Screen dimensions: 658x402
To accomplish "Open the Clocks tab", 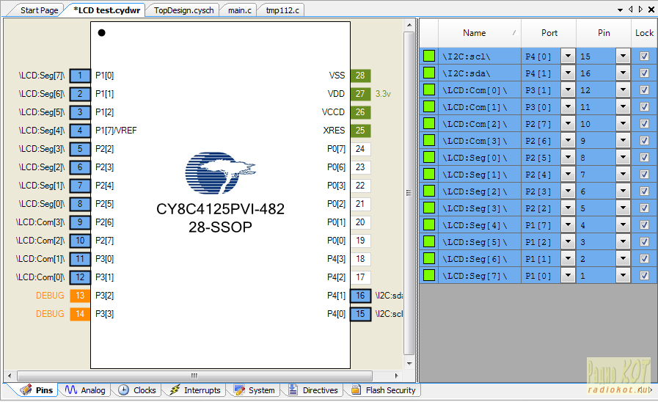I will click(136, 390).
